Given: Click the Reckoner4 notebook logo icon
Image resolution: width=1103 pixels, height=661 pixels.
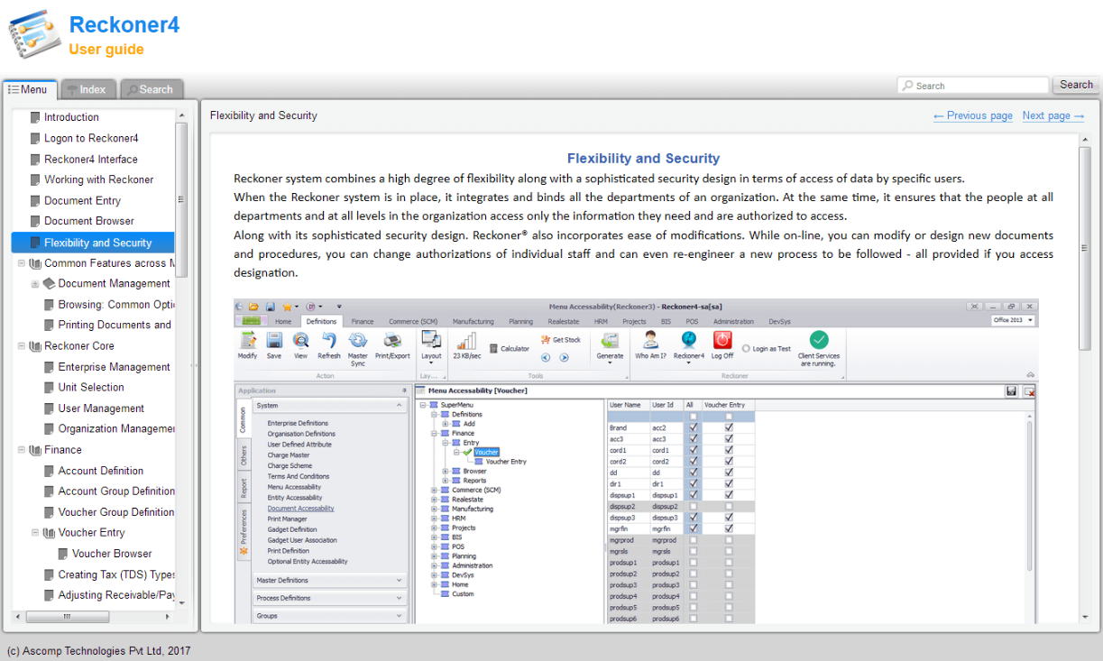Looking at the screenshot, I should (x=34, y=34).
